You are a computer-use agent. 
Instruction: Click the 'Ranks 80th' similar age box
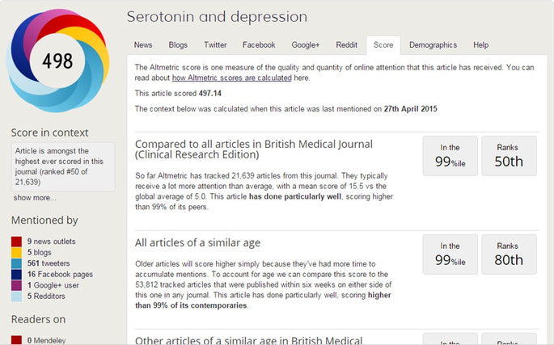coord(509,255)
